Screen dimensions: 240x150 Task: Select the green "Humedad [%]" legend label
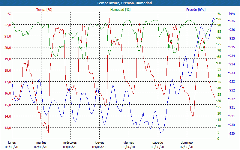[x=121, y=10]
